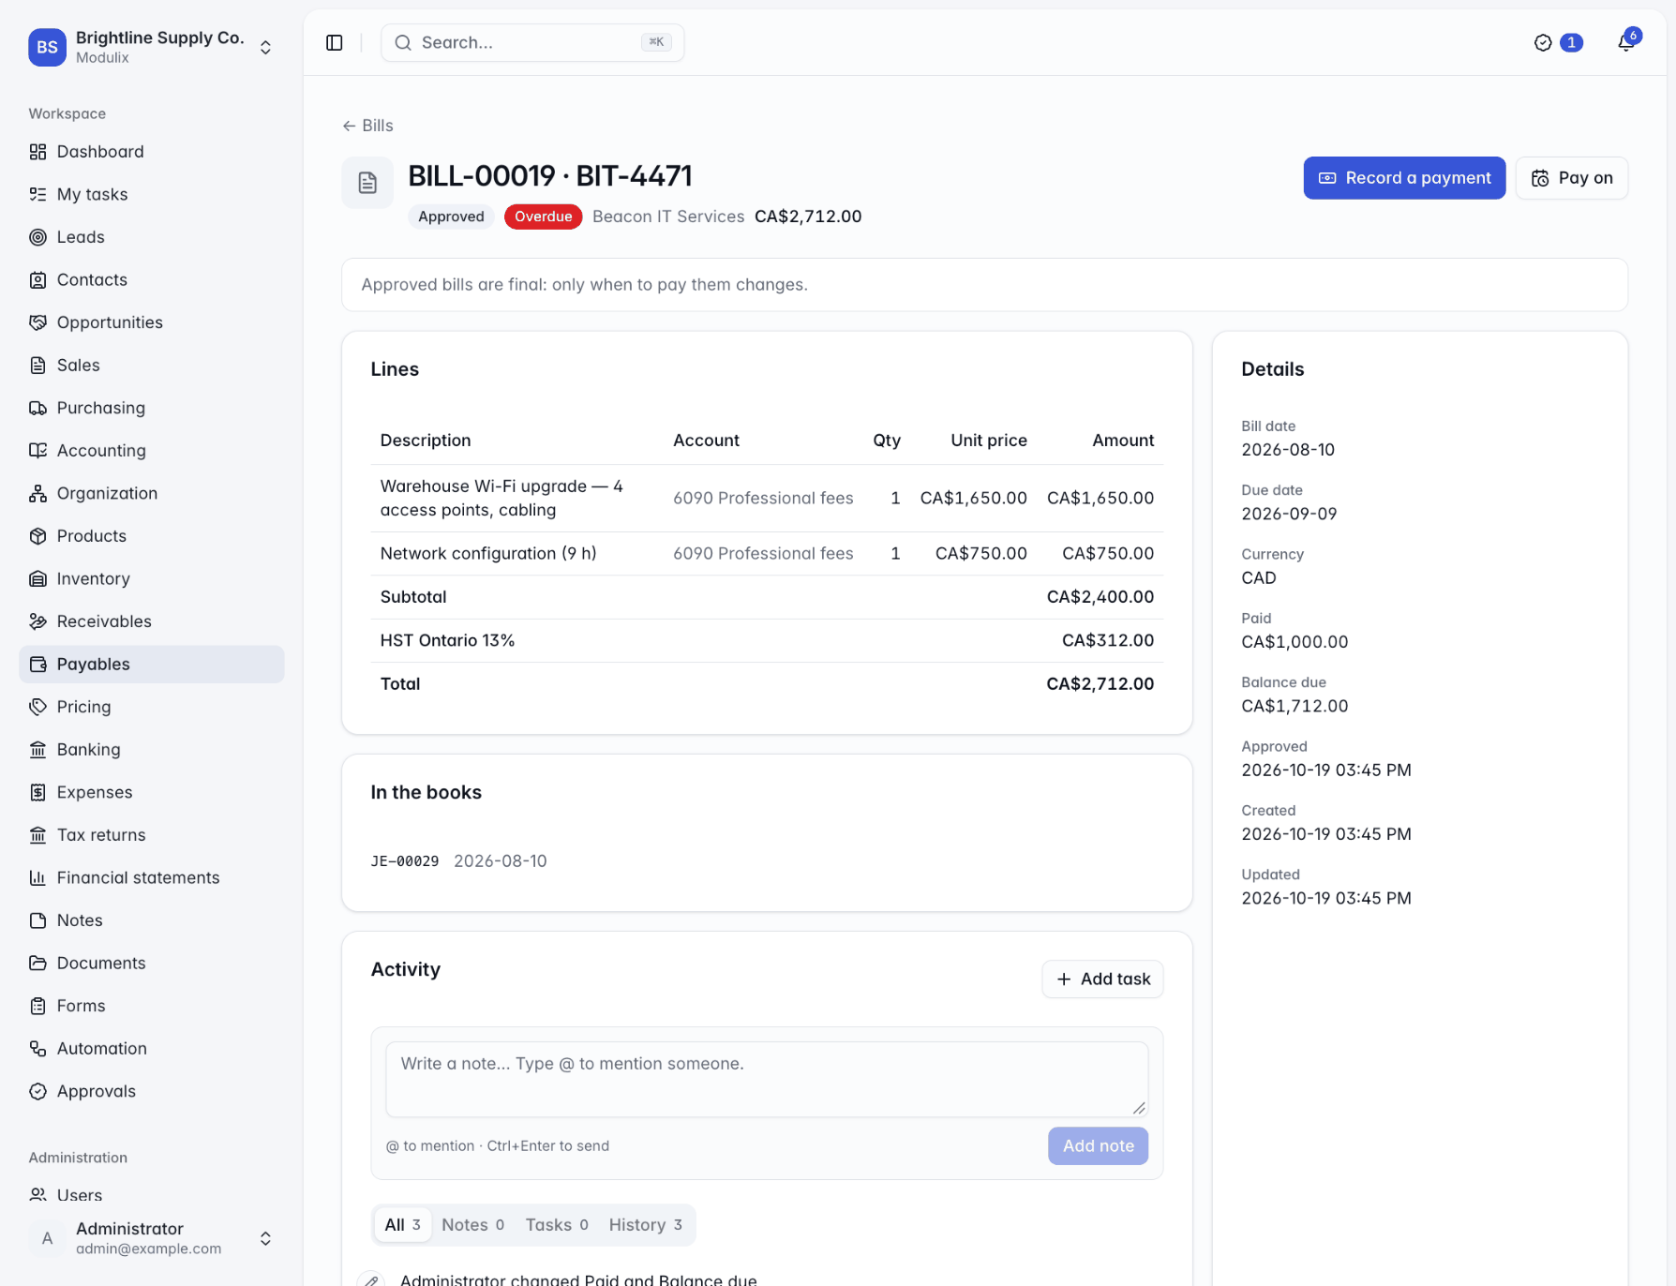Screen dimensions: 1676x1286
Task: Open Contacts in the sidebar
Action: pos(151,279)
